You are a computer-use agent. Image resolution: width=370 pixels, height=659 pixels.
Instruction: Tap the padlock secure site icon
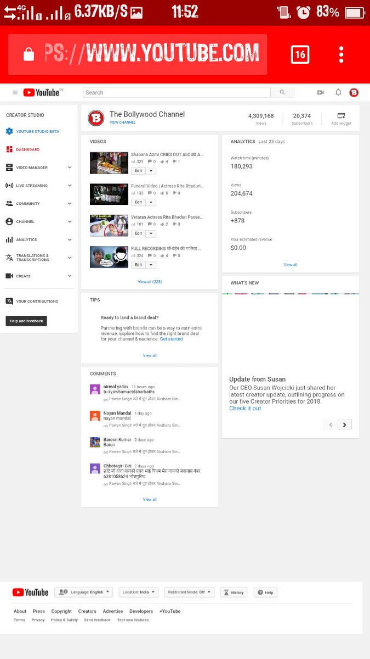coord(29,54)
